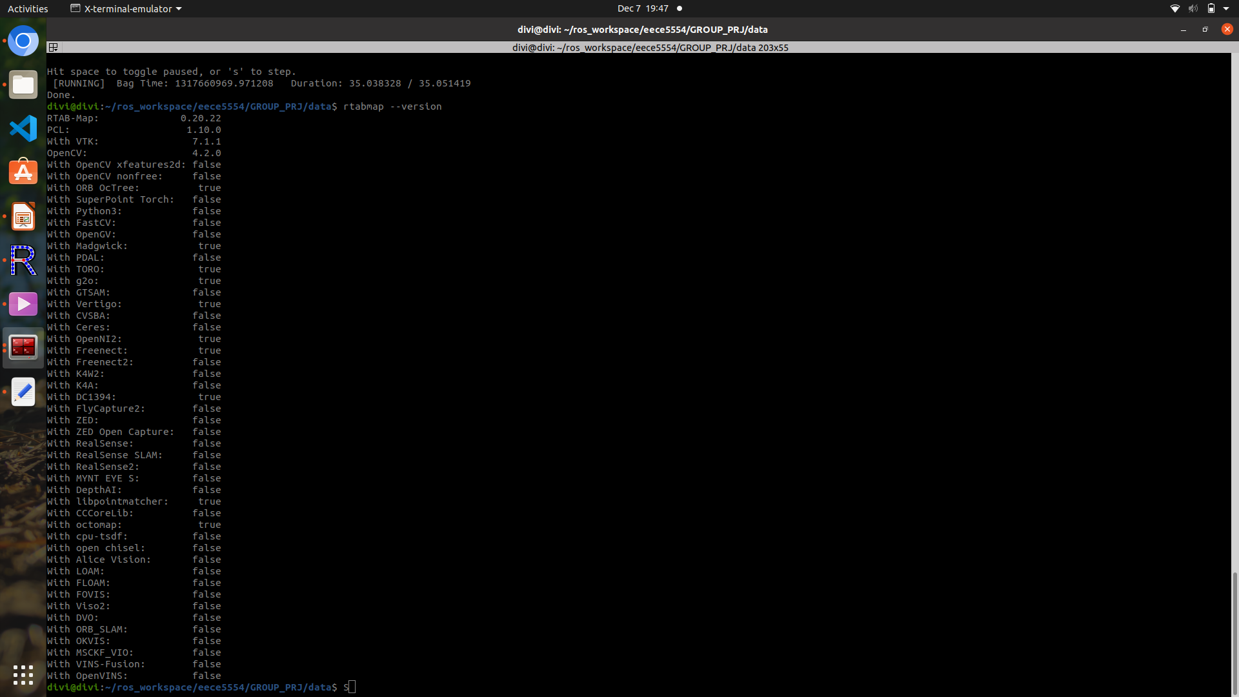Screen dimensions: 1239x697
Task: Click the volume speaker icon
Action: click(x=1193, y=8)
